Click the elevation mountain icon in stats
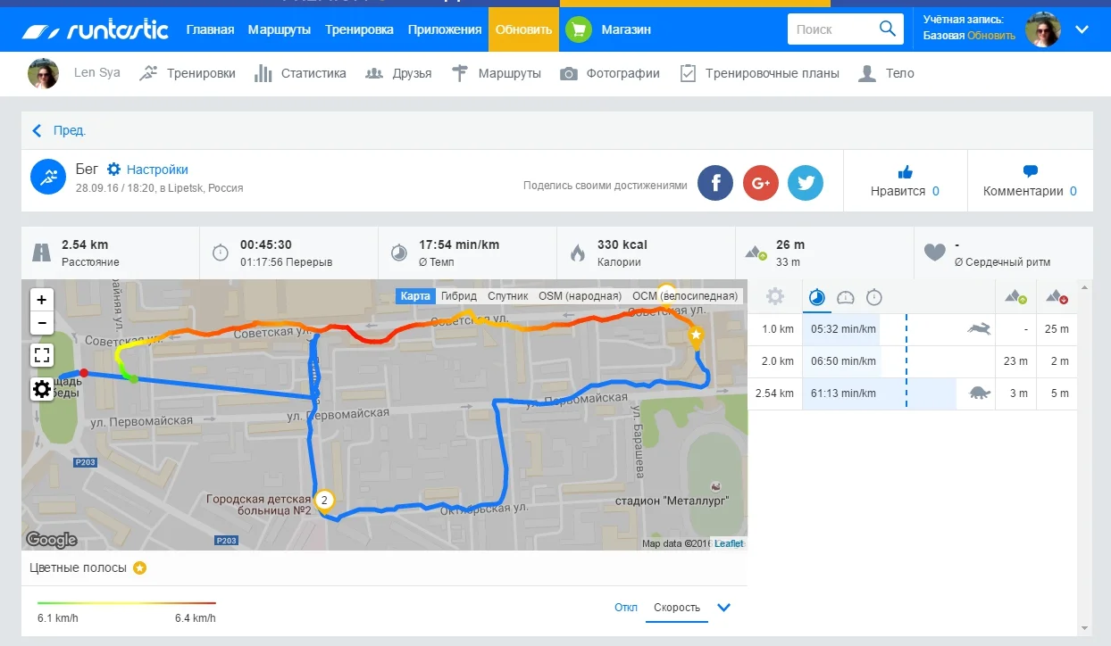Viewport: 1111px width, 646px height. click(756, 253)
